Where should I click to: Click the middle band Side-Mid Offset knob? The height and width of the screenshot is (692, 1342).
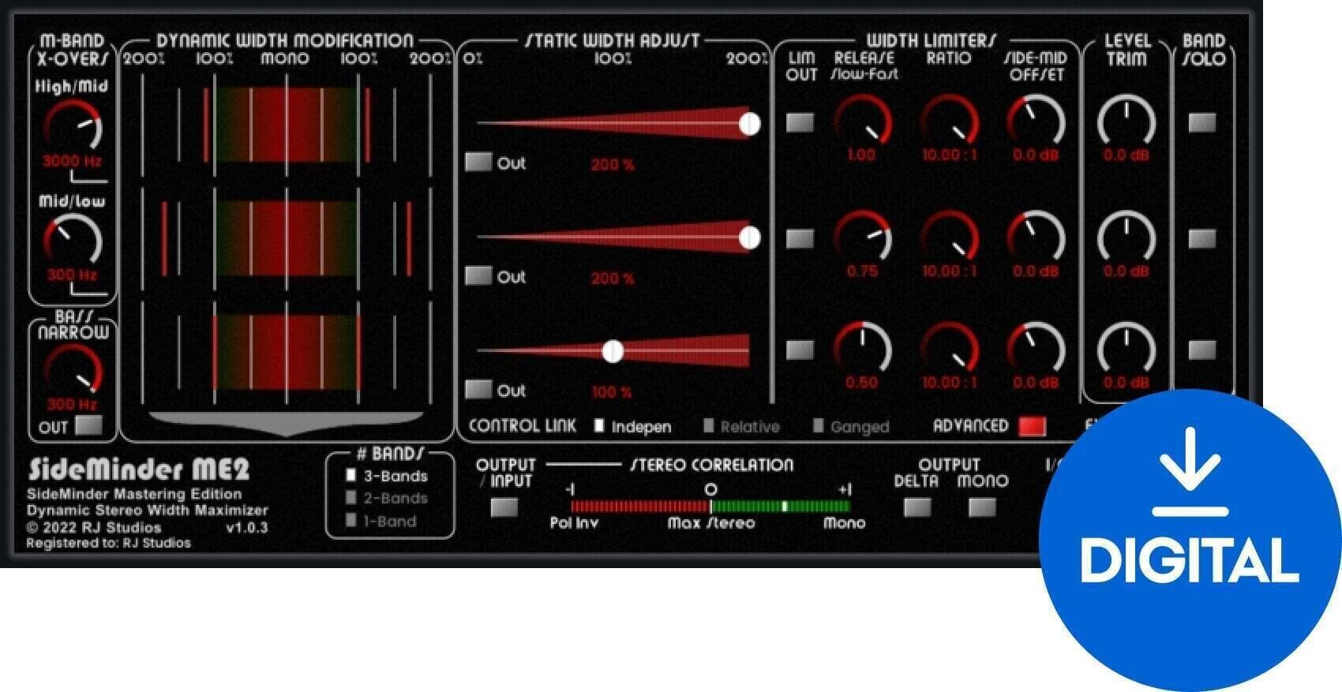pos(1036,238)
